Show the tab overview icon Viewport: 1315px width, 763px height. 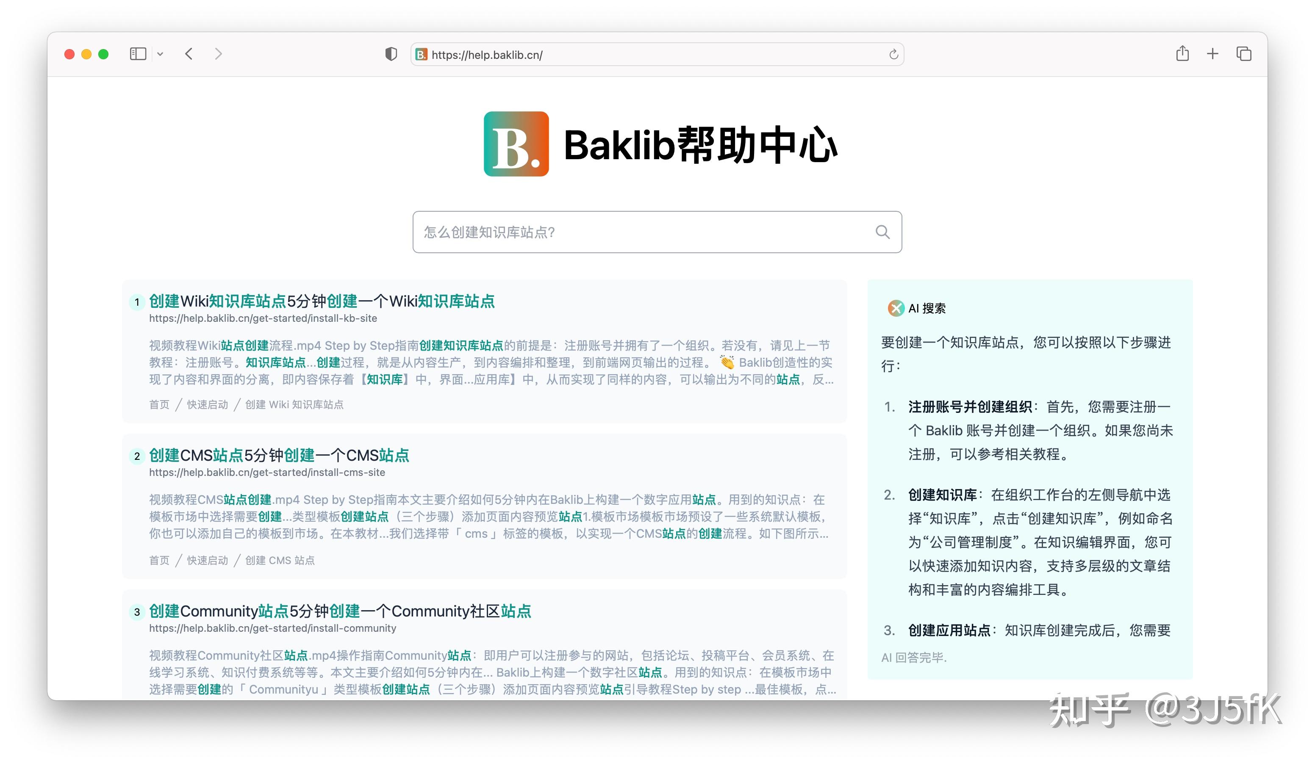[x=1244, y=54]
